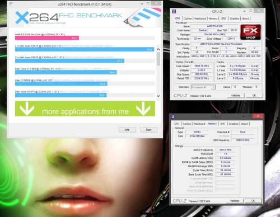The width and height of the screenshot is (280, 217).
Task: Click the Level 2 cache size field
Action: click(237, 74)
